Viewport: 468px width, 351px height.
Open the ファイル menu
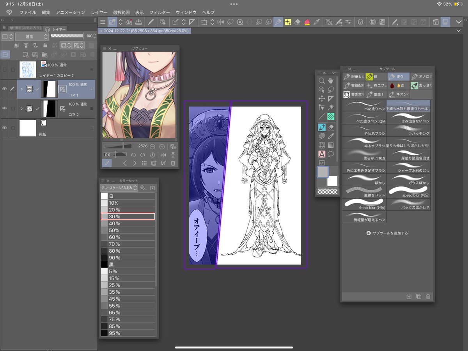[28, 12]
